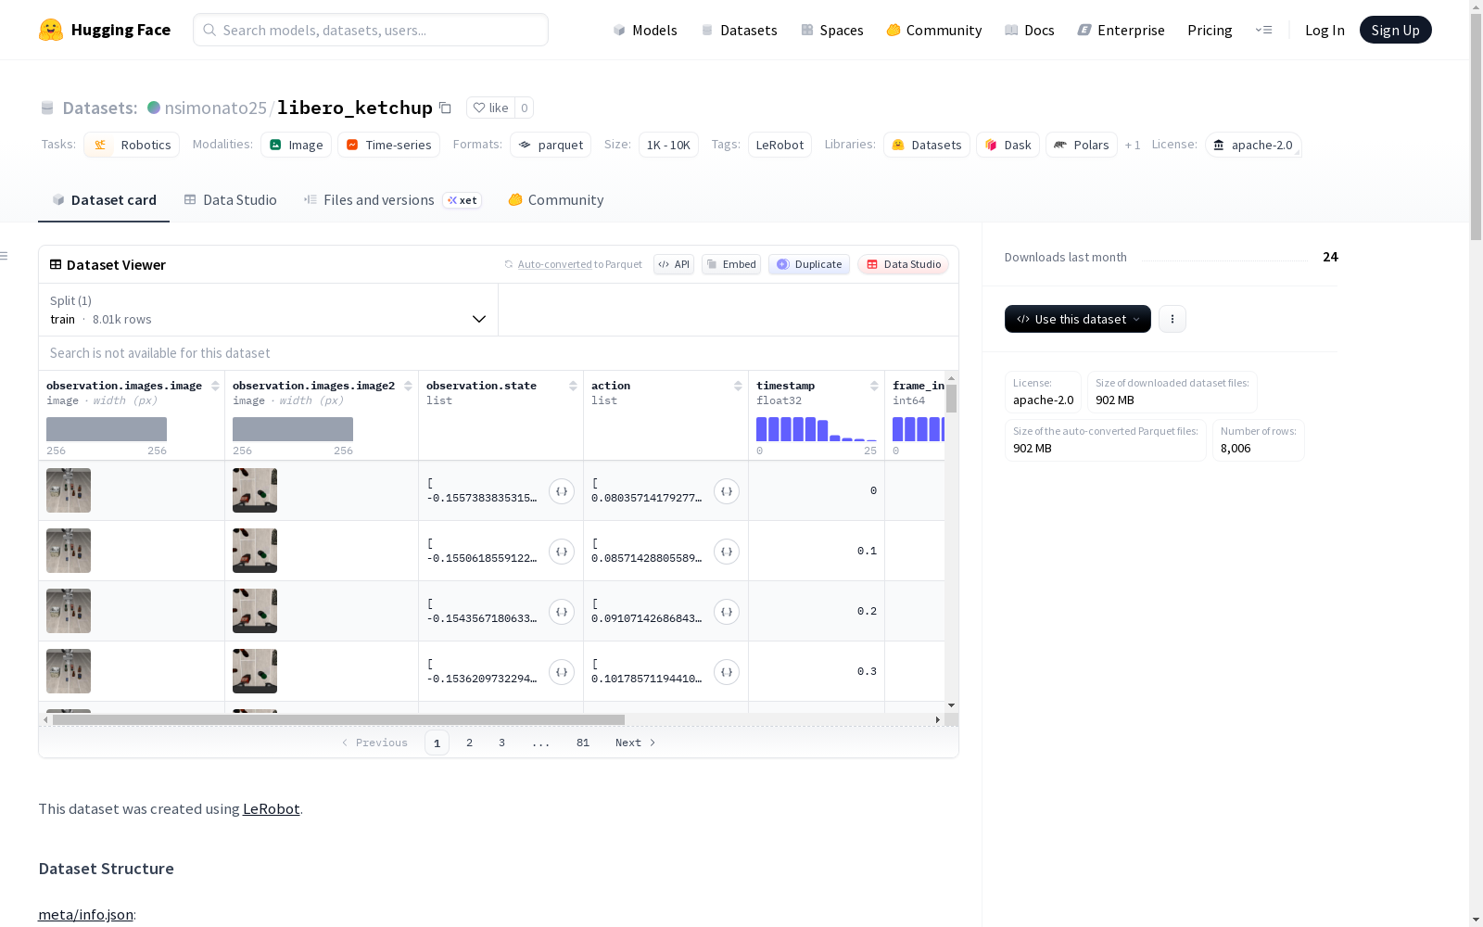Expand the Split train dropdown

(268, 310)
